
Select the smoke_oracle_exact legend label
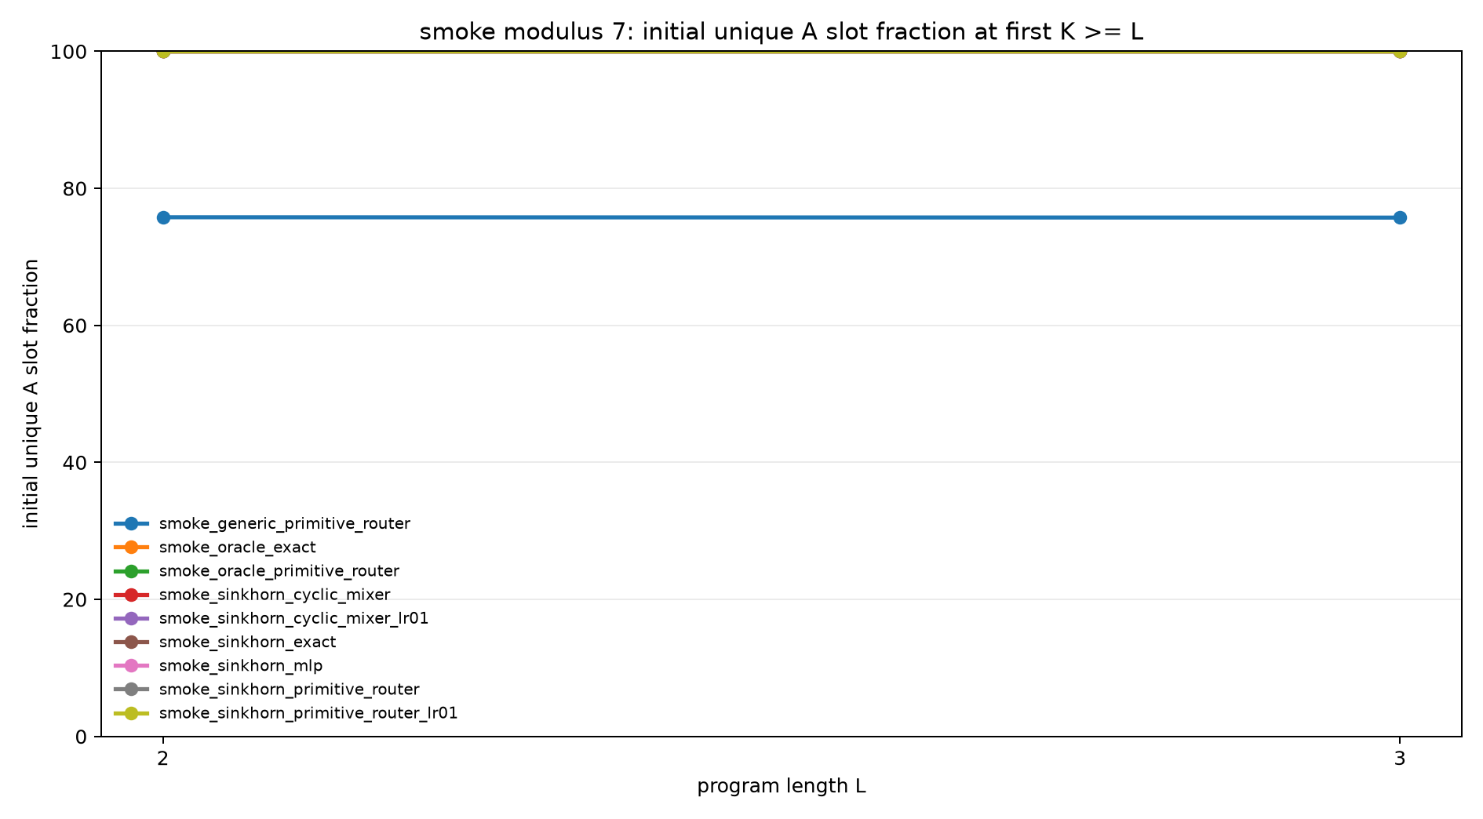(237, 547)
